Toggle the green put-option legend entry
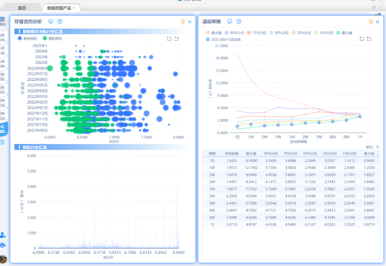This screenshot has width=386, height=266. click(52, 38)
